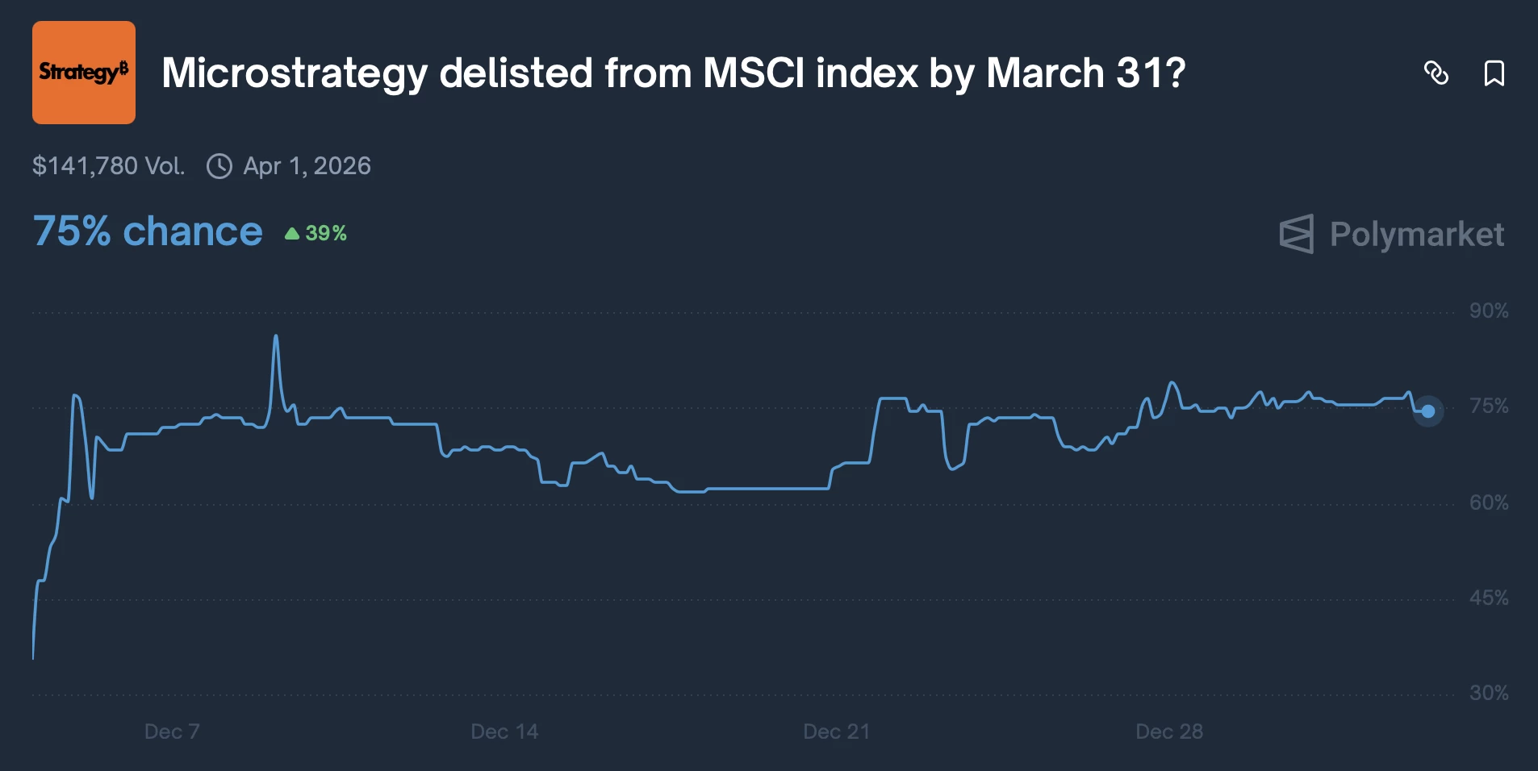Select the Dec 28 axis label
Viewport: 1538px width, 771px height.
1170,731
